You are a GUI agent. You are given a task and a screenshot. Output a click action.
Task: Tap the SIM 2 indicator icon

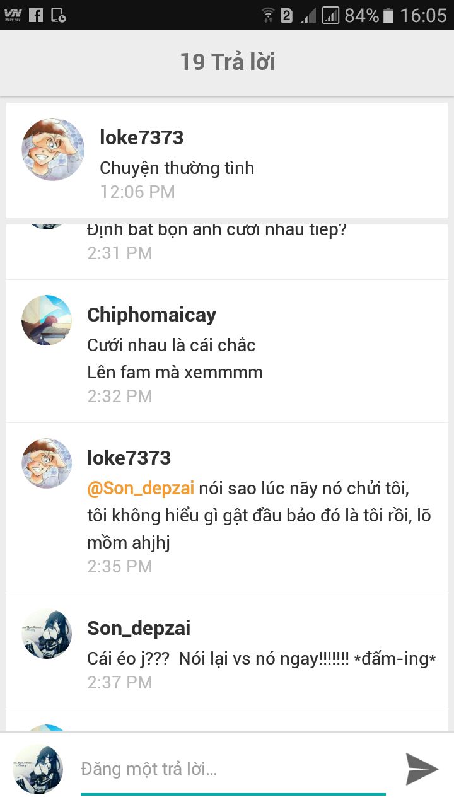(287, 15)
